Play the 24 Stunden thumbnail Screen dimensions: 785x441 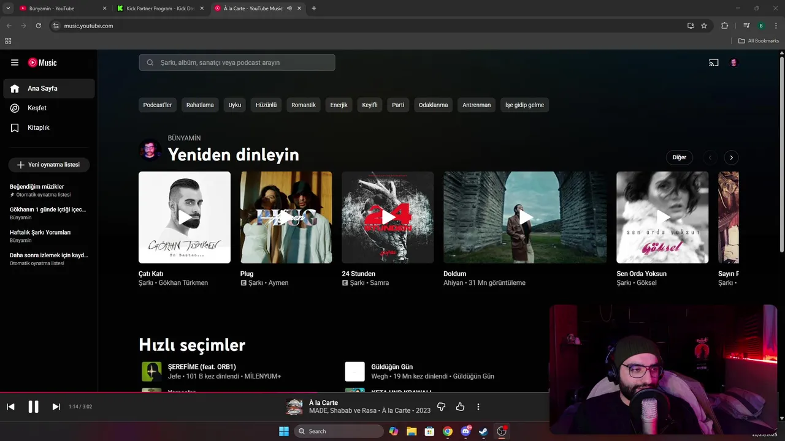(388, 217)
